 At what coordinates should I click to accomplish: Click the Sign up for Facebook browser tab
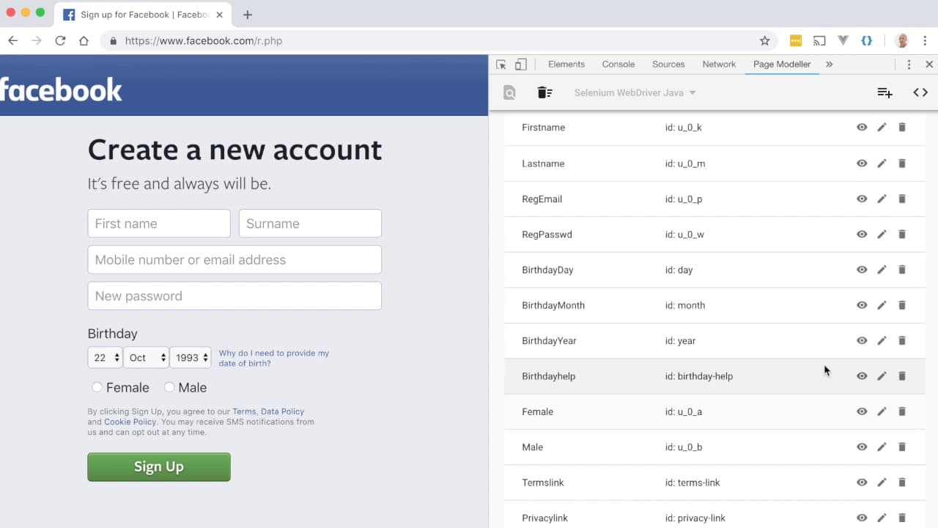[143, 15]
